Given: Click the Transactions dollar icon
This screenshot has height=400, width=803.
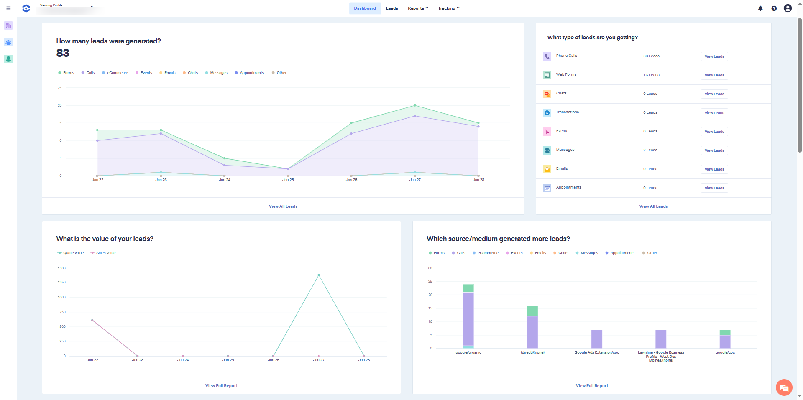Looking at the screenshot, I should pyautogui.click(x=547, y=112).
